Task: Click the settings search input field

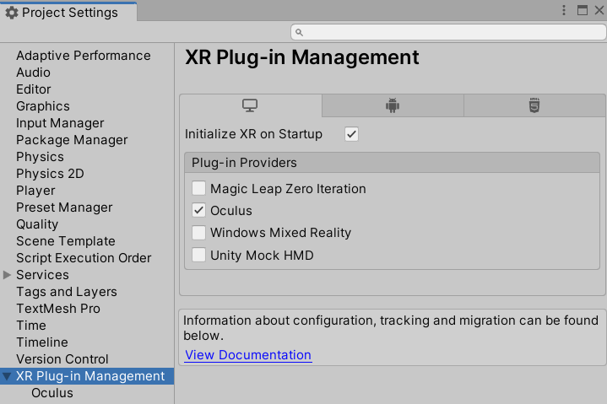Action: coord(448,33)
